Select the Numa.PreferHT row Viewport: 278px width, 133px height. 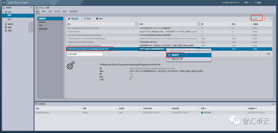pos(169,32)
